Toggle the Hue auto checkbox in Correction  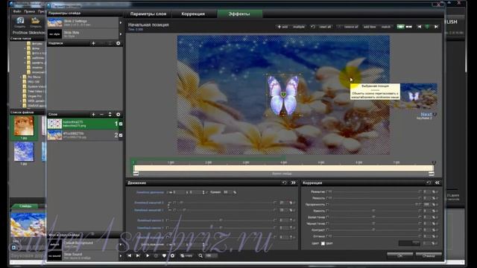[x=327, y=236]
